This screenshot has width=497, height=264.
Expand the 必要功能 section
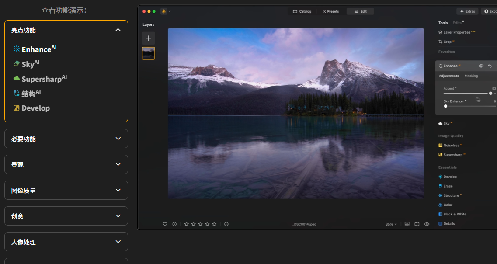[66, 139]
